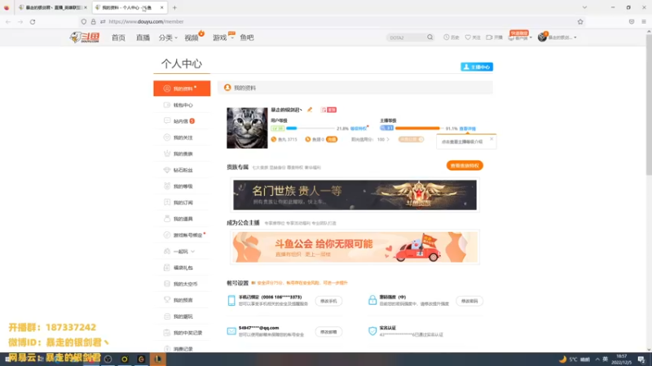The image size is (652, 366).
Task: Close the streamer level tooltip popup
Action: click(x=491, y=139)
